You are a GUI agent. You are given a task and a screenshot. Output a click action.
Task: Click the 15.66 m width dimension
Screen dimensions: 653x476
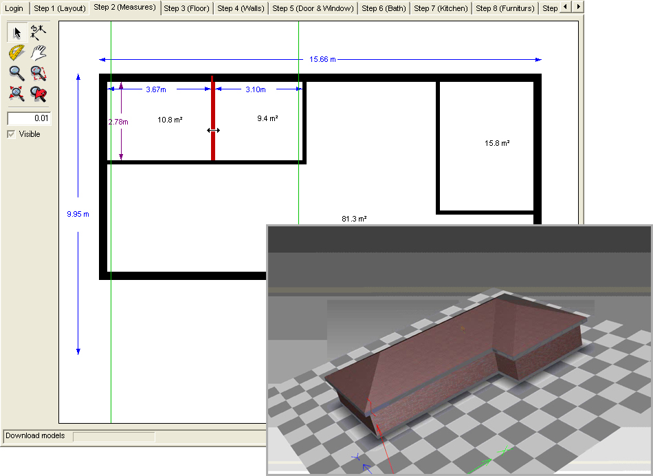(x=322, y=60)
